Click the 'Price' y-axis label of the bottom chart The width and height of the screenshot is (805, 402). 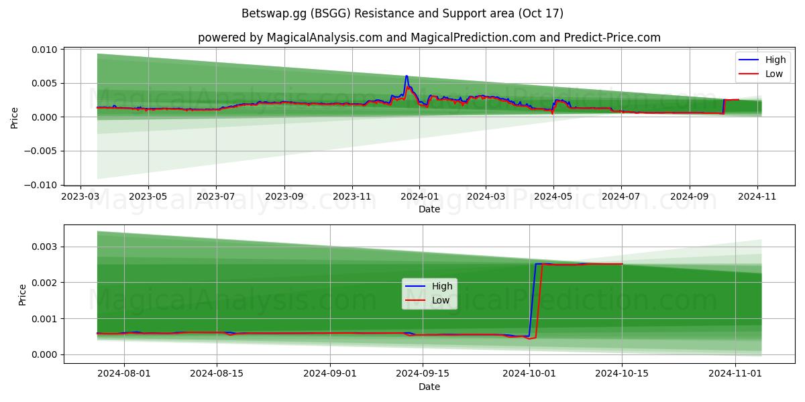point(23,295)
